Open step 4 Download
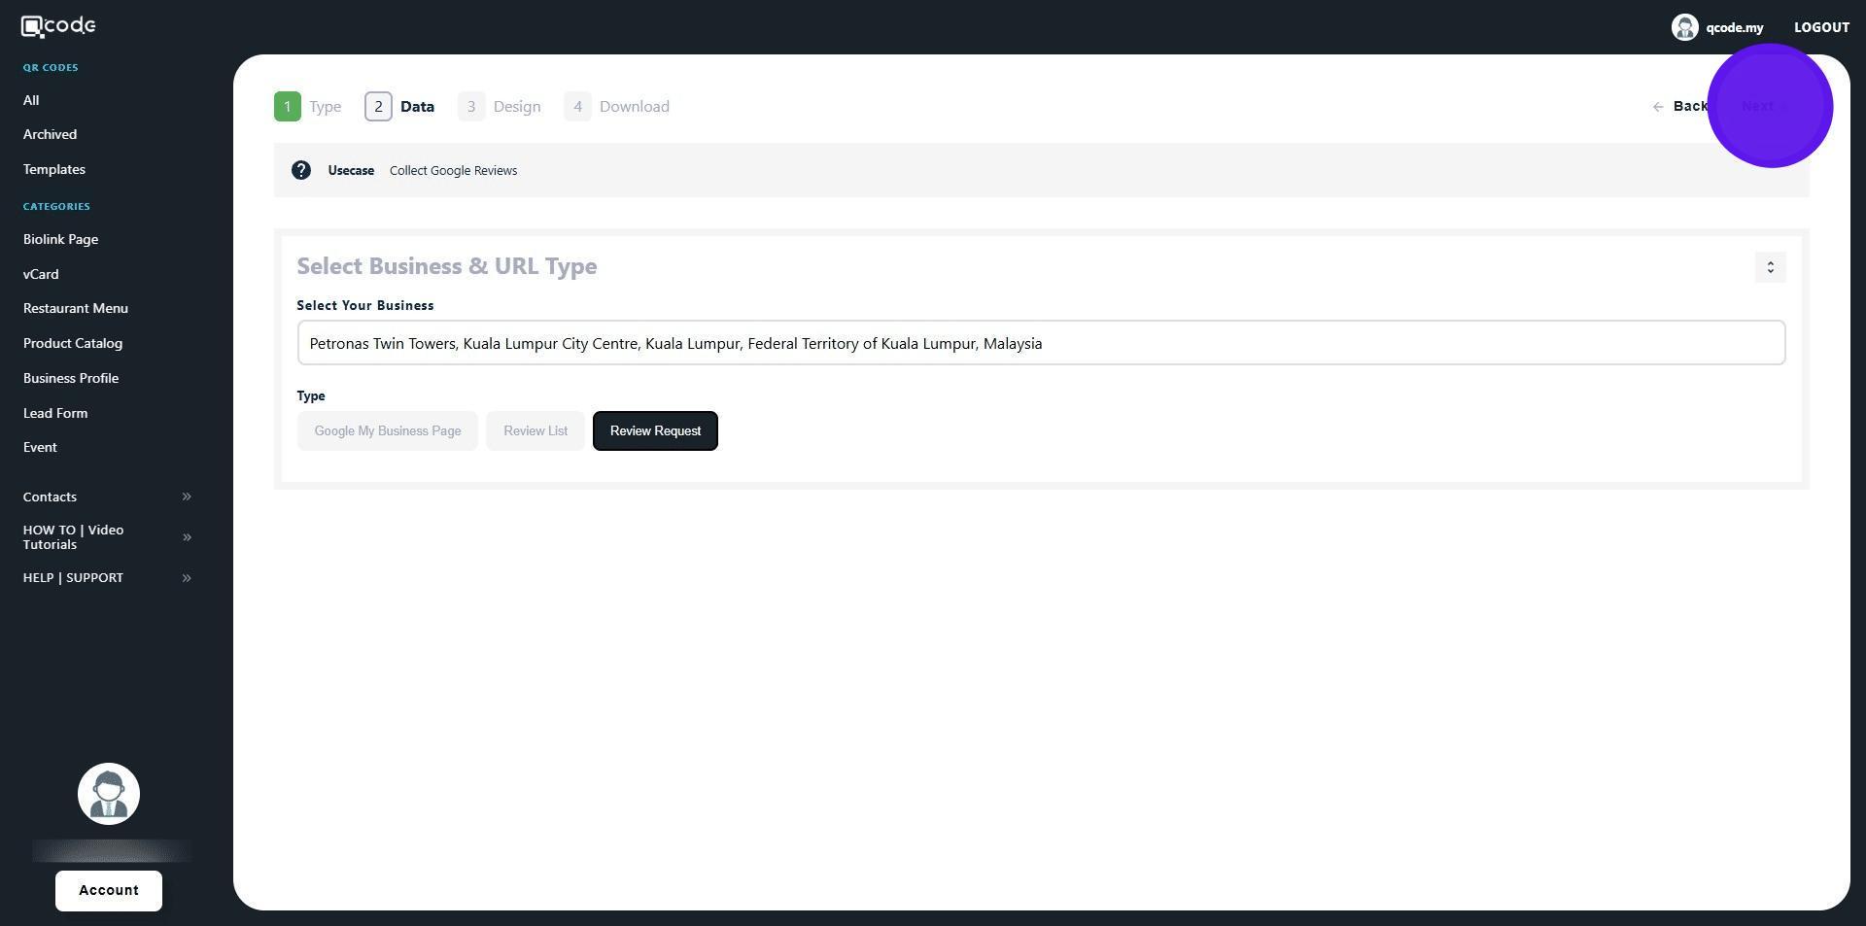Image resolution: width=1866 pixels, height=926 pixels. [616, 107]
